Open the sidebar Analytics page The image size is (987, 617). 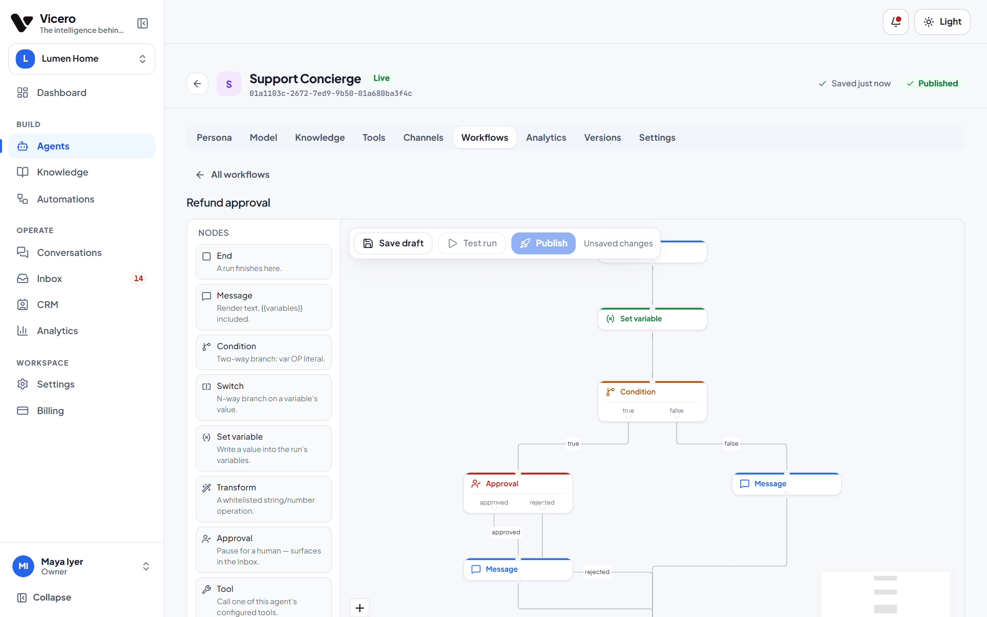(x=82, y=331)
